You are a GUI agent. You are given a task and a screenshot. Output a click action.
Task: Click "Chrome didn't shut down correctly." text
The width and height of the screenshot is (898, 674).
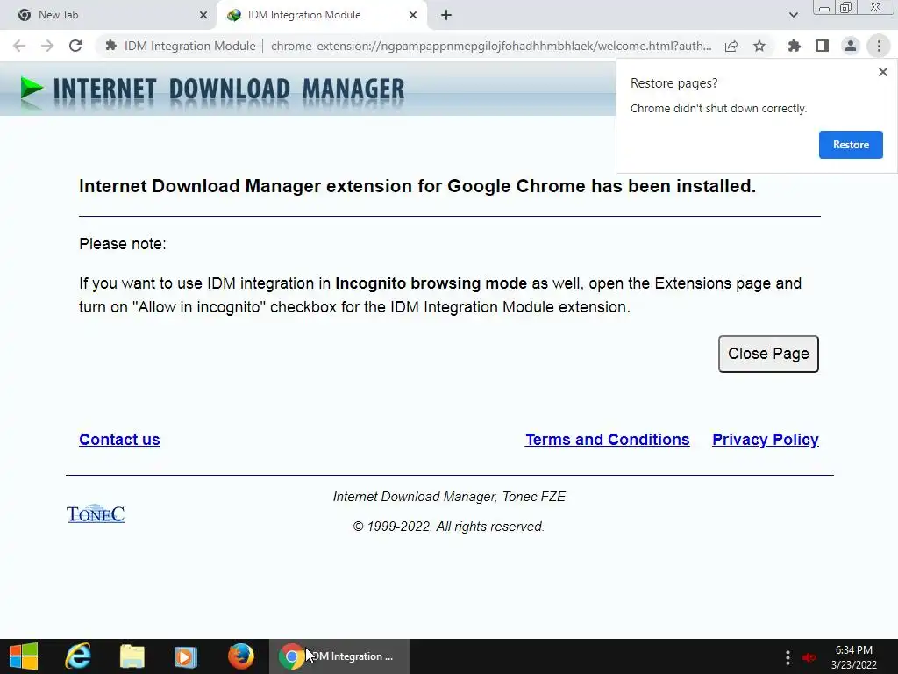pos(718,108)
